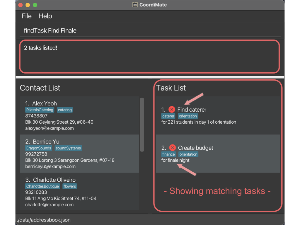
Task: Click the green maximize window button
Action: point(35,5)
